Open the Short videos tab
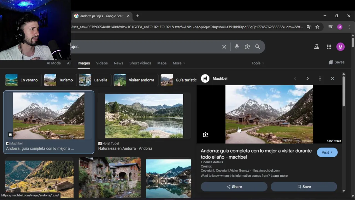Image resolution: width=355 pixels, height=200 pixels. [140, 63]
